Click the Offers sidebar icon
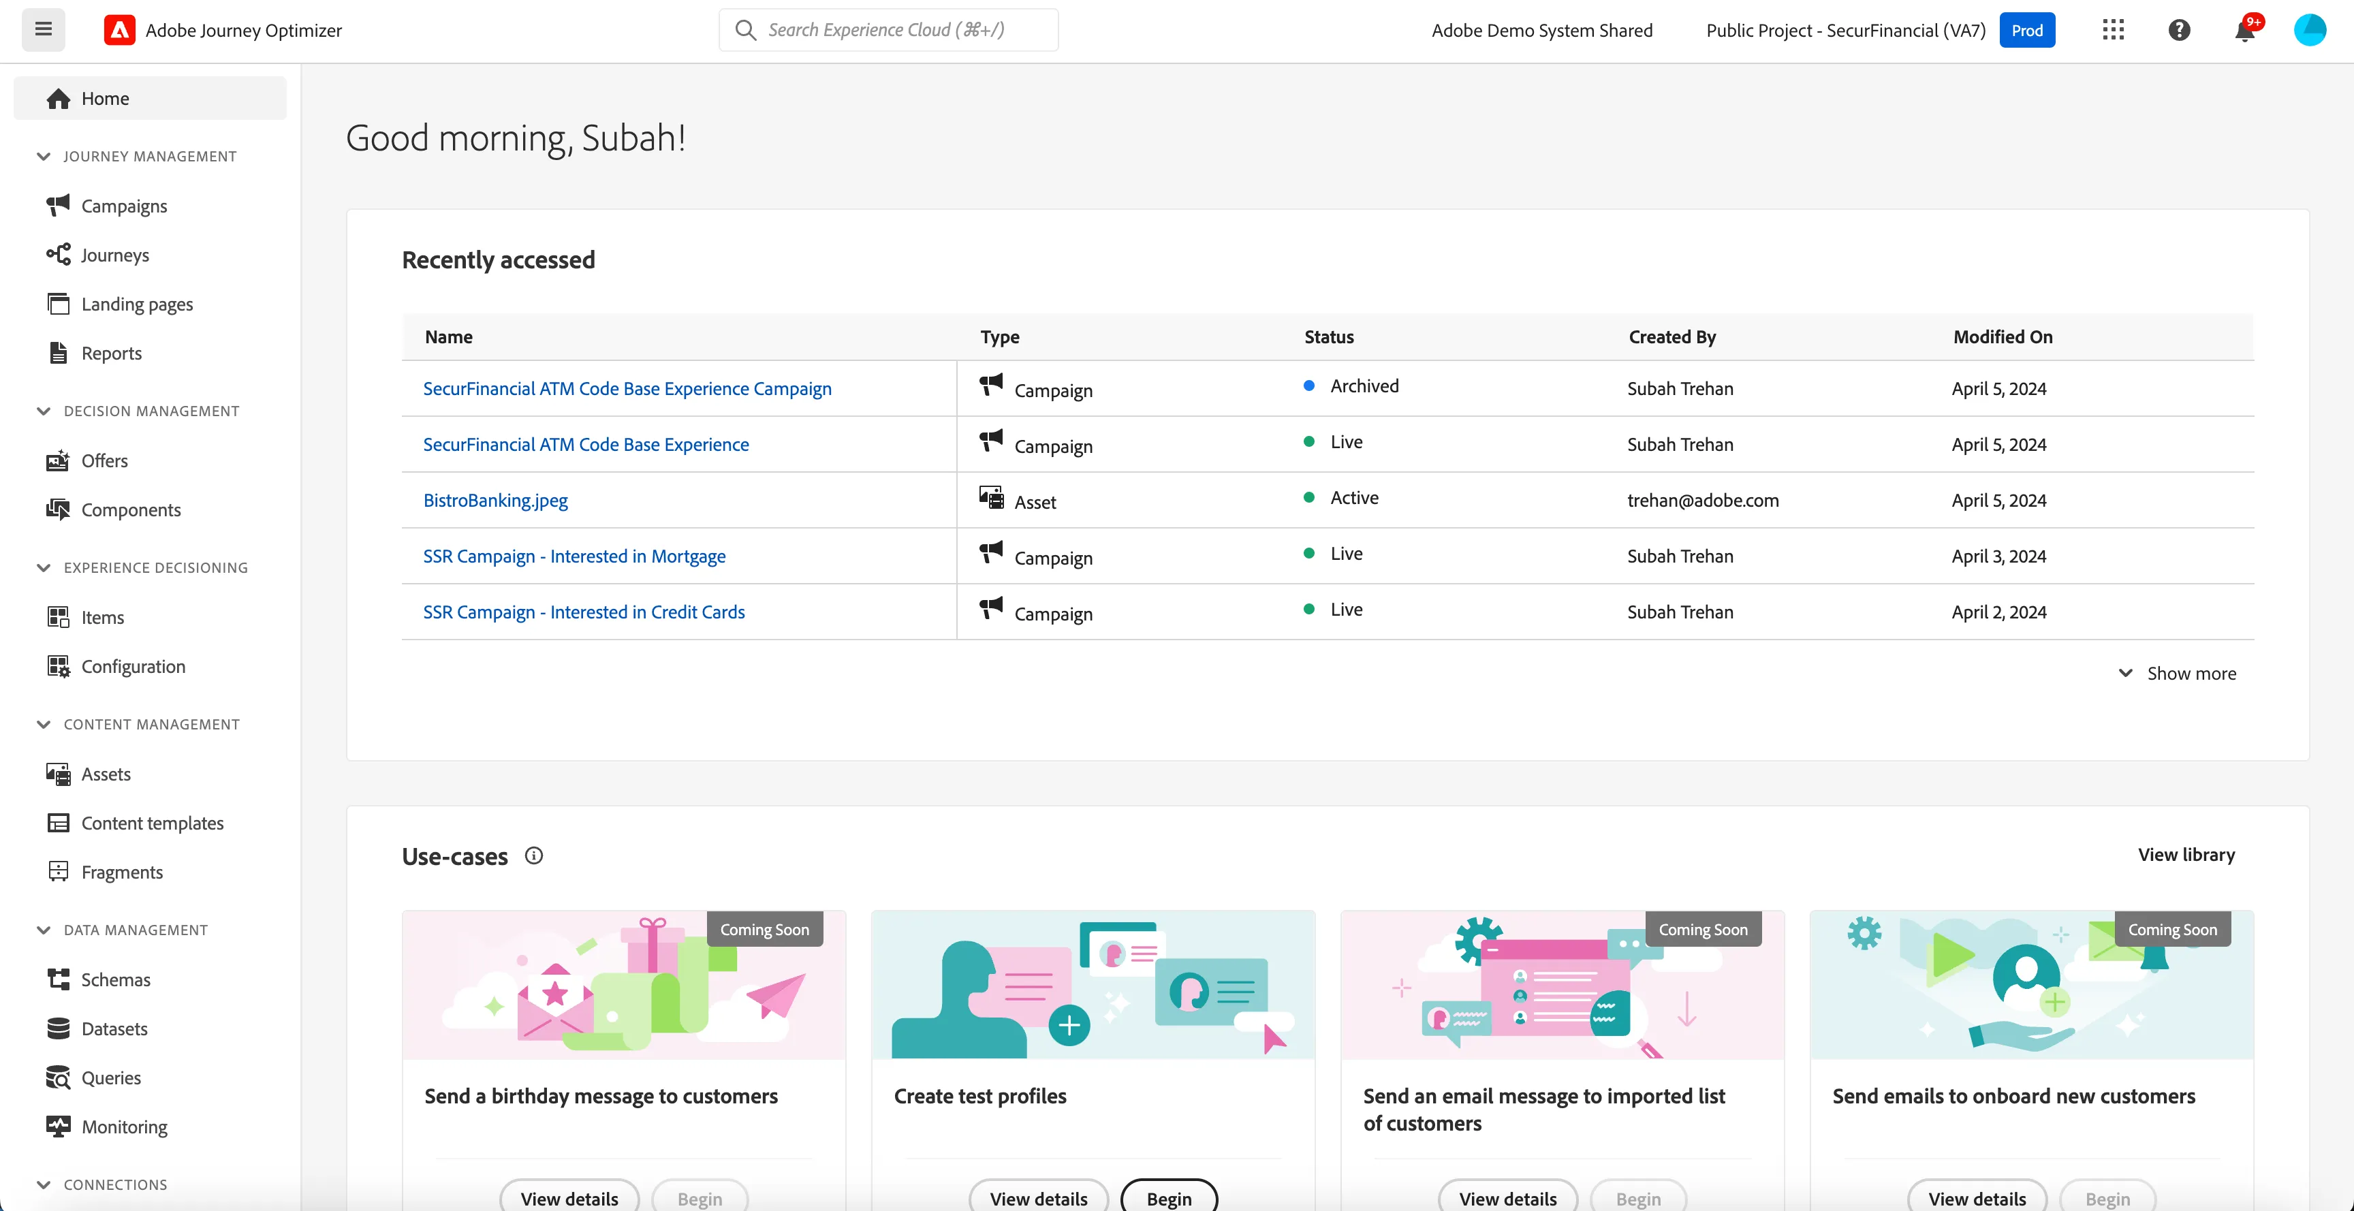 58,460
